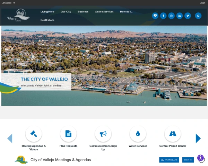
Task: Go to previous quick links carousel arrow
Action: pos(10,138)
